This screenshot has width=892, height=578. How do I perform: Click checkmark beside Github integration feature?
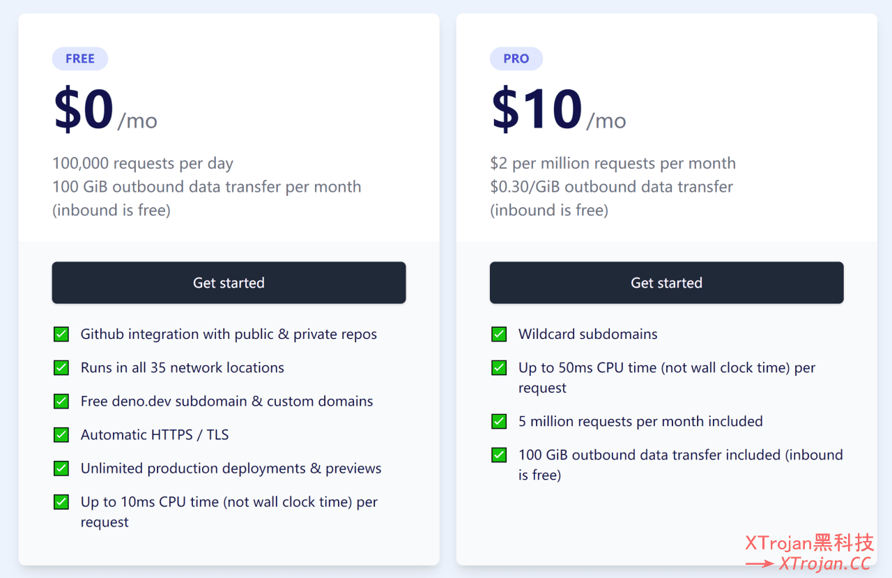61,334
